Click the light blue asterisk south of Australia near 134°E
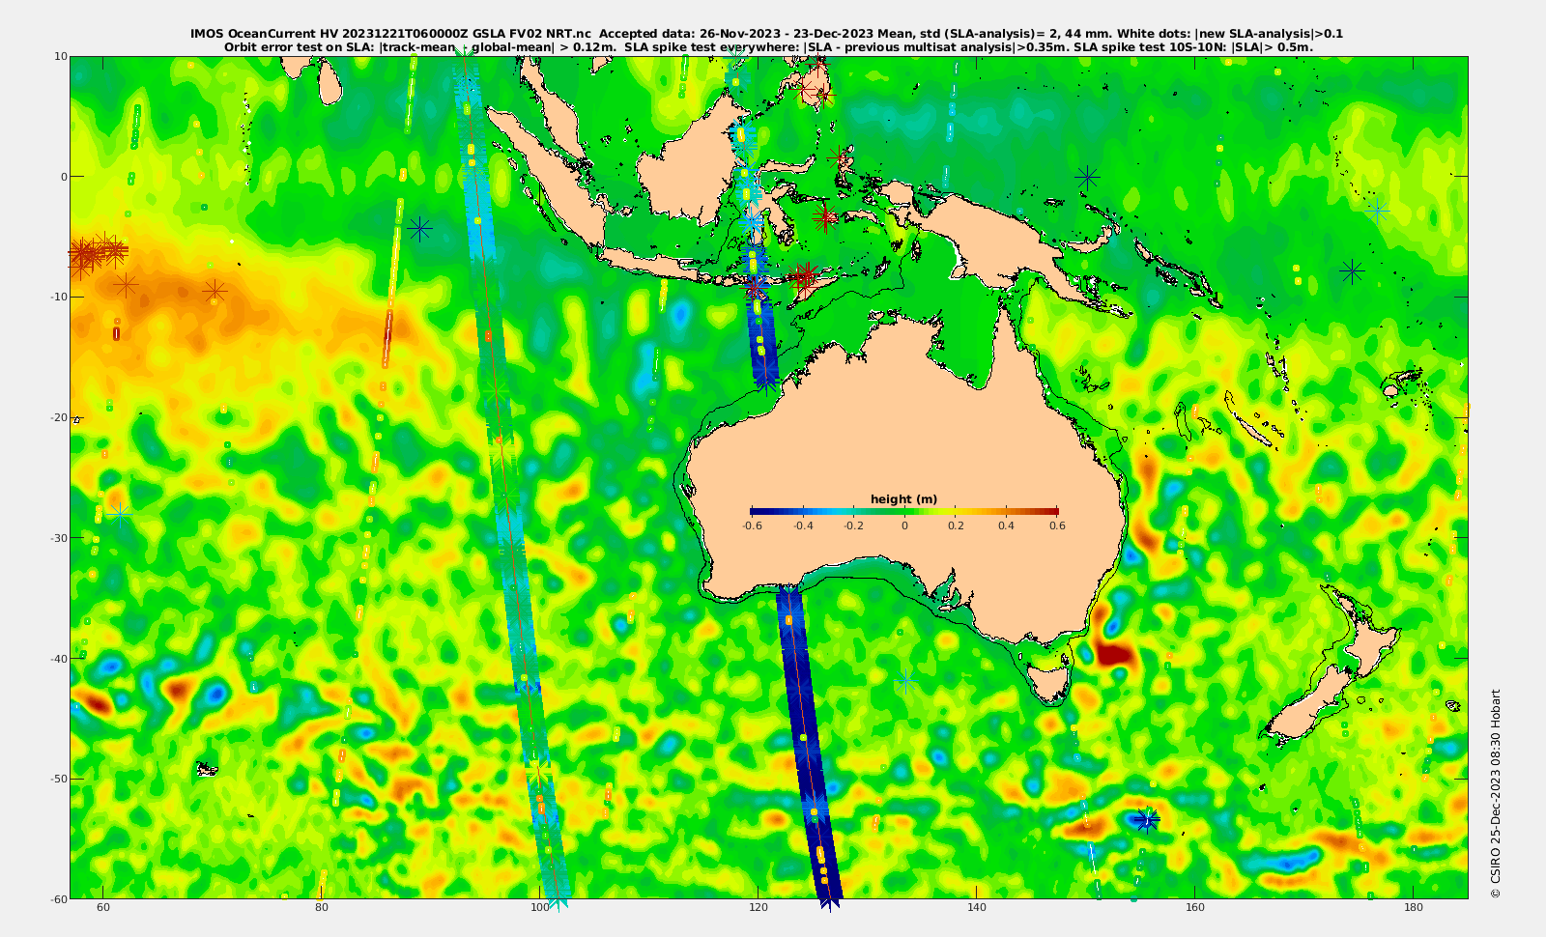Viewport: 1546px width, 937px height. [905, 683]
